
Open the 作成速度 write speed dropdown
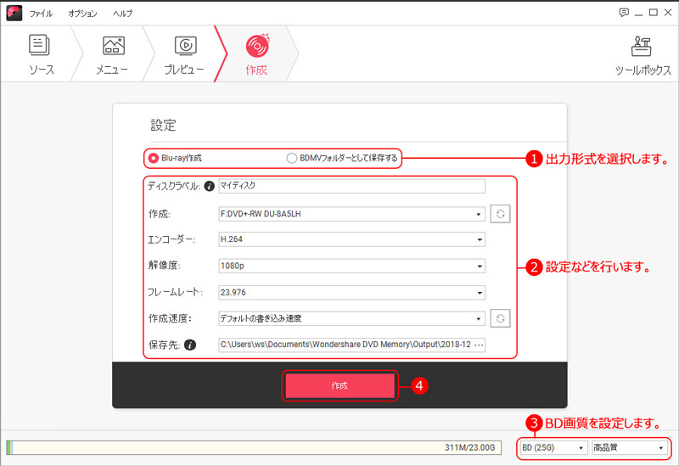pyautogui.click(x=351, y=319)
